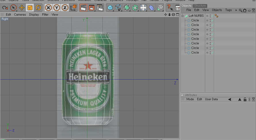The image size is (256, 140).
Task: Toggle viewport maximize square icon
Action: click(177, 15)
